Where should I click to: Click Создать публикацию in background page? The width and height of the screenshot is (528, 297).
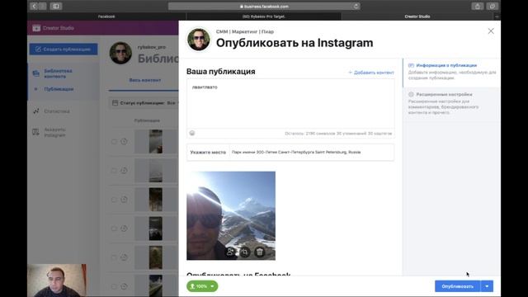tap(64, 49)
